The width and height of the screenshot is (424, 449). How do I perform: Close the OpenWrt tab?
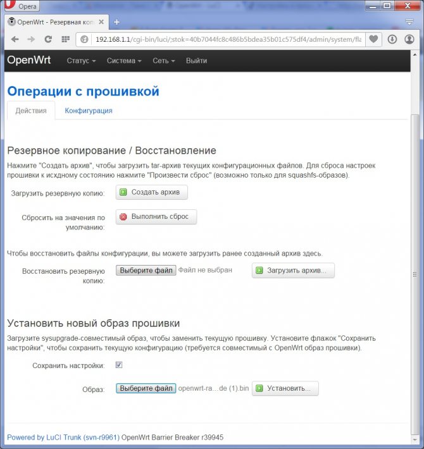(101, 22)
